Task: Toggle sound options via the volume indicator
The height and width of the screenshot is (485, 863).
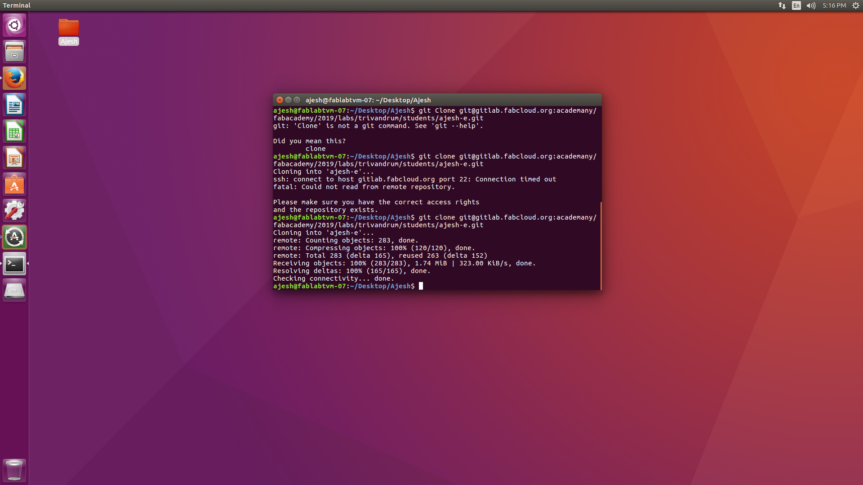Action: tap(810, 5)
